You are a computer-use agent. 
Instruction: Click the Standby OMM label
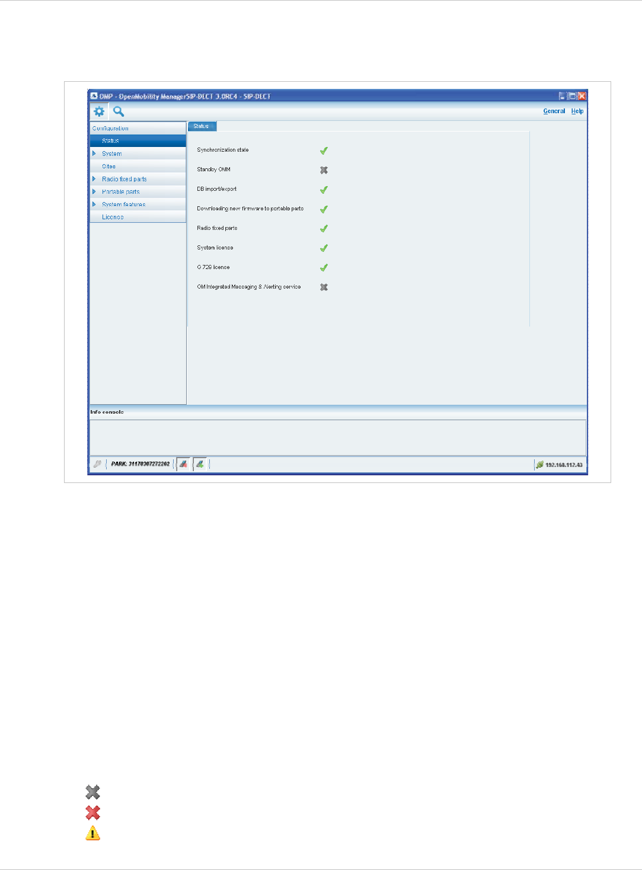[213, 169]
